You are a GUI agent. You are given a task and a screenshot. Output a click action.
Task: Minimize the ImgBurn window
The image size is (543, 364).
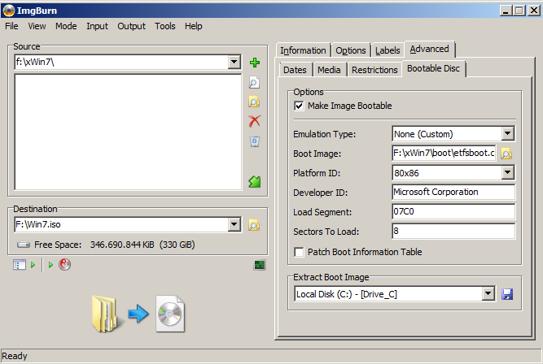[x=506, y=11]
